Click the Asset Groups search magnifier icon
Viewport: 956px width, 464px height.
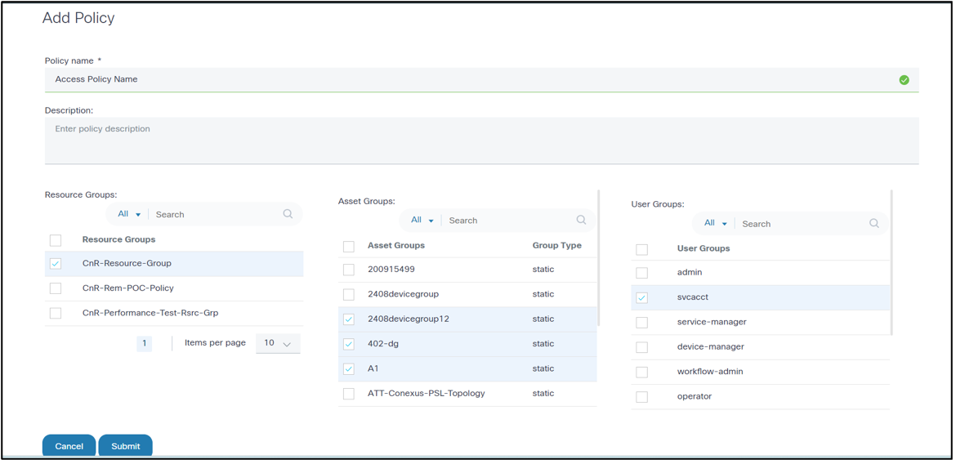[x=581, y=220]
